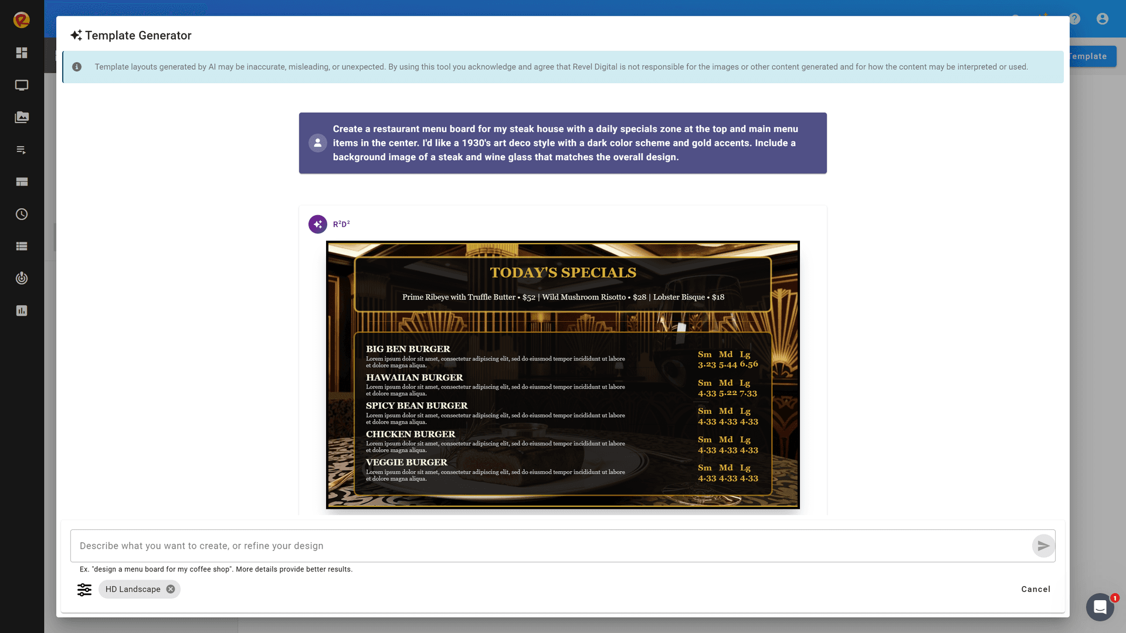The width and height of the screenshot is (1126, 633).
Task: Open the generator options sliders icon
Action: (84, 590)
